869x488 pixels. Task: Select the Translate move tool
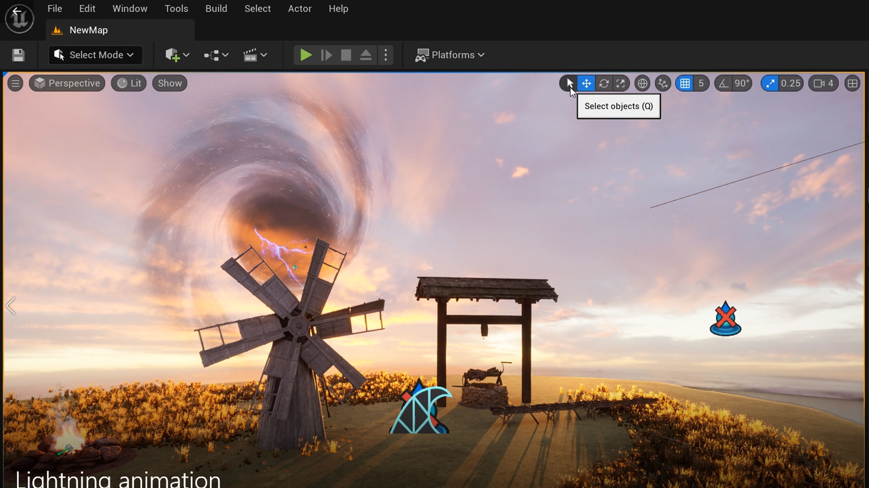[586, 84]
